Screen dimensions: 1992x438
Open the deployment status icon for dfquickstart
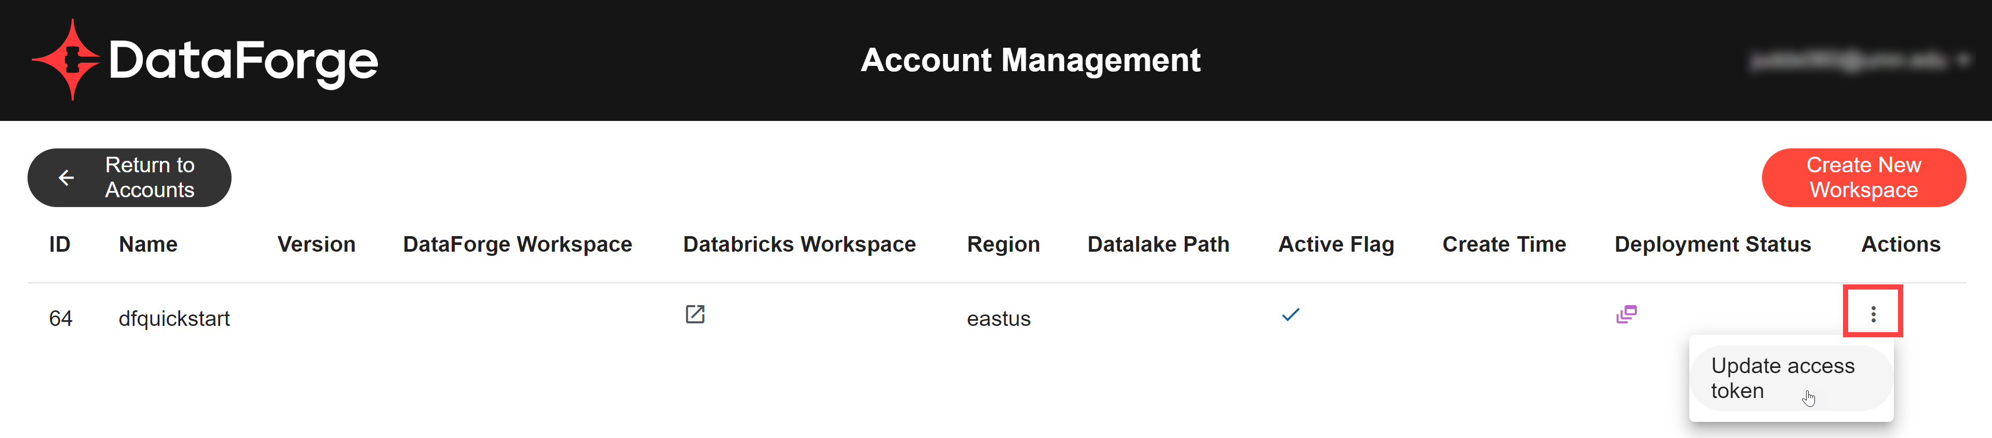(1626, 314)
